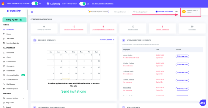
Task: Open the ask chat bubble
Action: click(x=203, y=103)
